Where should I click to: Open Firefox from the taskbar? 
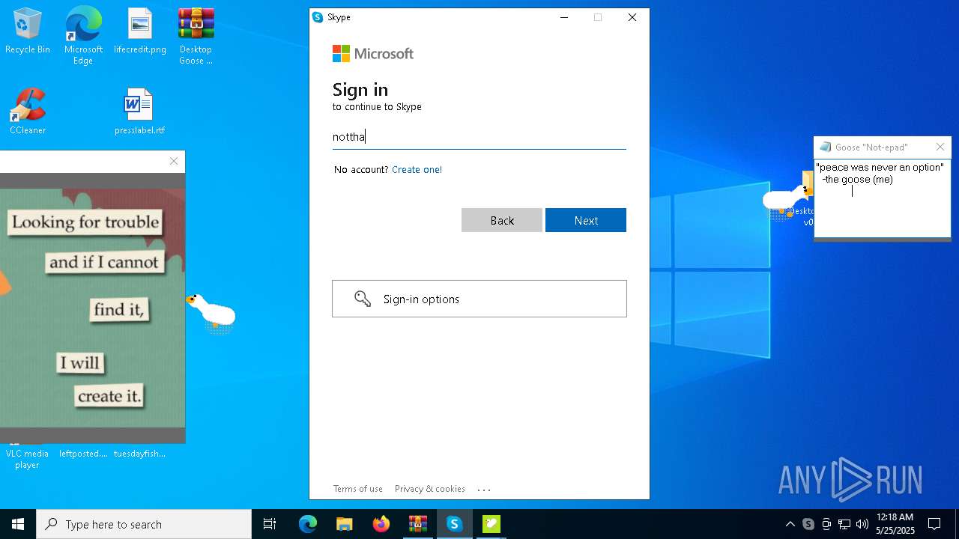tap(381, 524)
